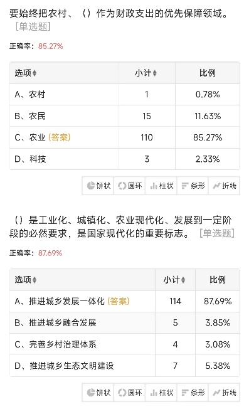The image size is (249, 409).
Task: Show bar chart for first question
Action: point(193,186)
